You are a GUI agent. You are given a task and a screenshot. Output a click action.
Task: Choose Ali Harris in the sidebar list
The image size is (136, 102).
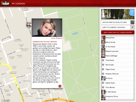coord(118,78)
